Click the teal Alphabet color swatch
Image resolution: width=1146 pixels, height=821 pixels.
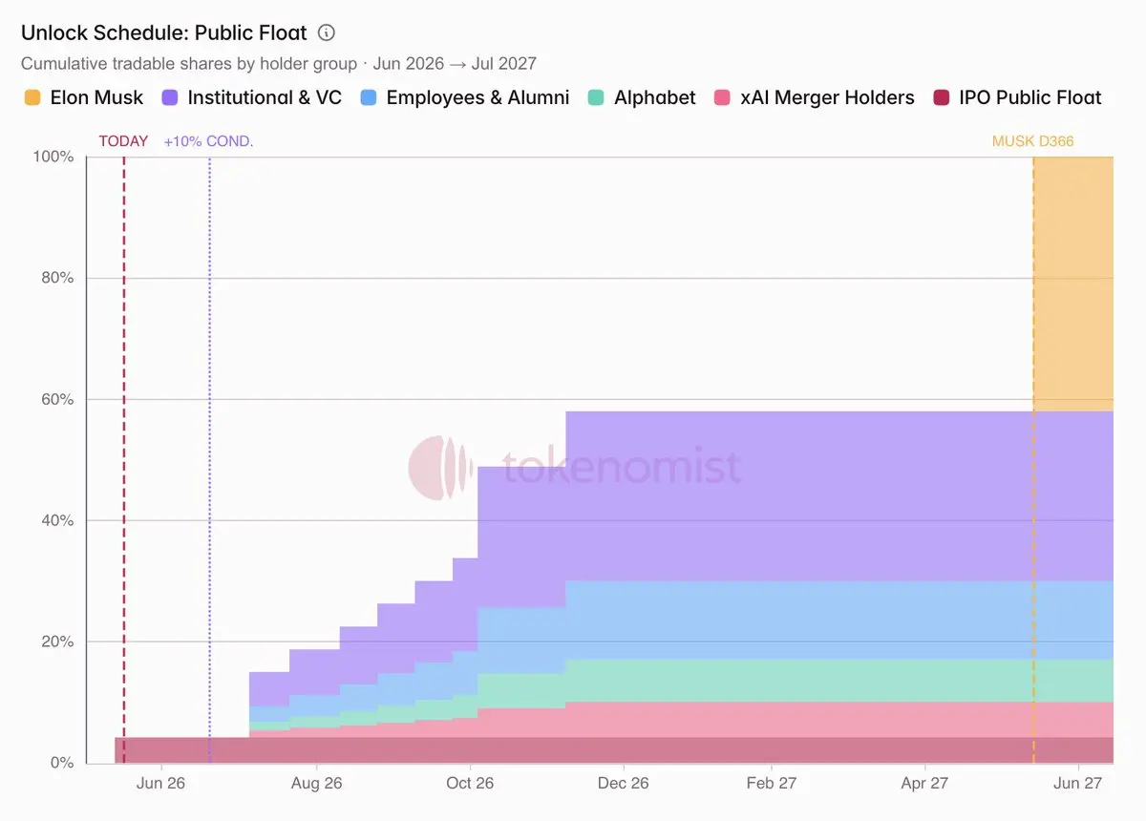596,97
